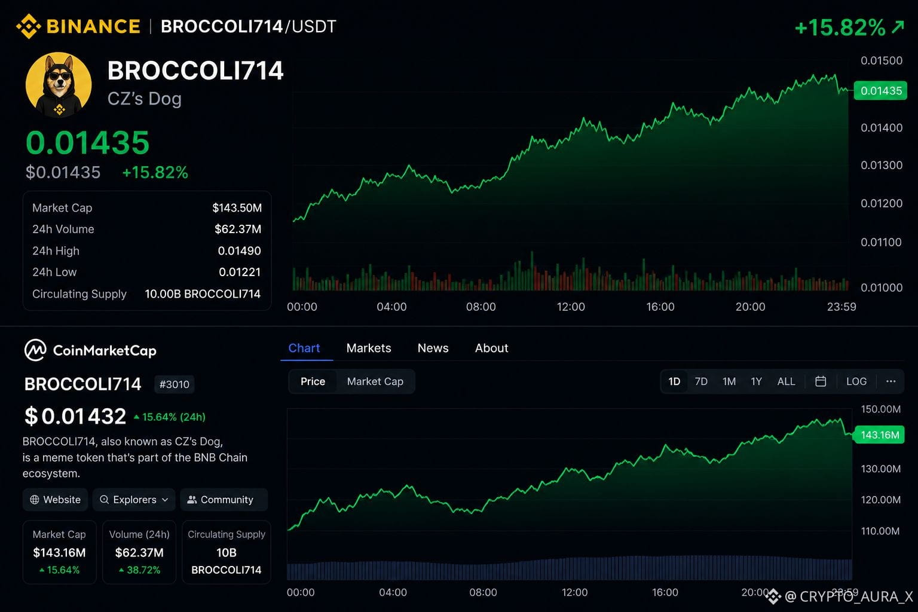Screen dimensions: 918x612
Task: Click the CoinMarketCap logo
Action: (x=90, y=350)
